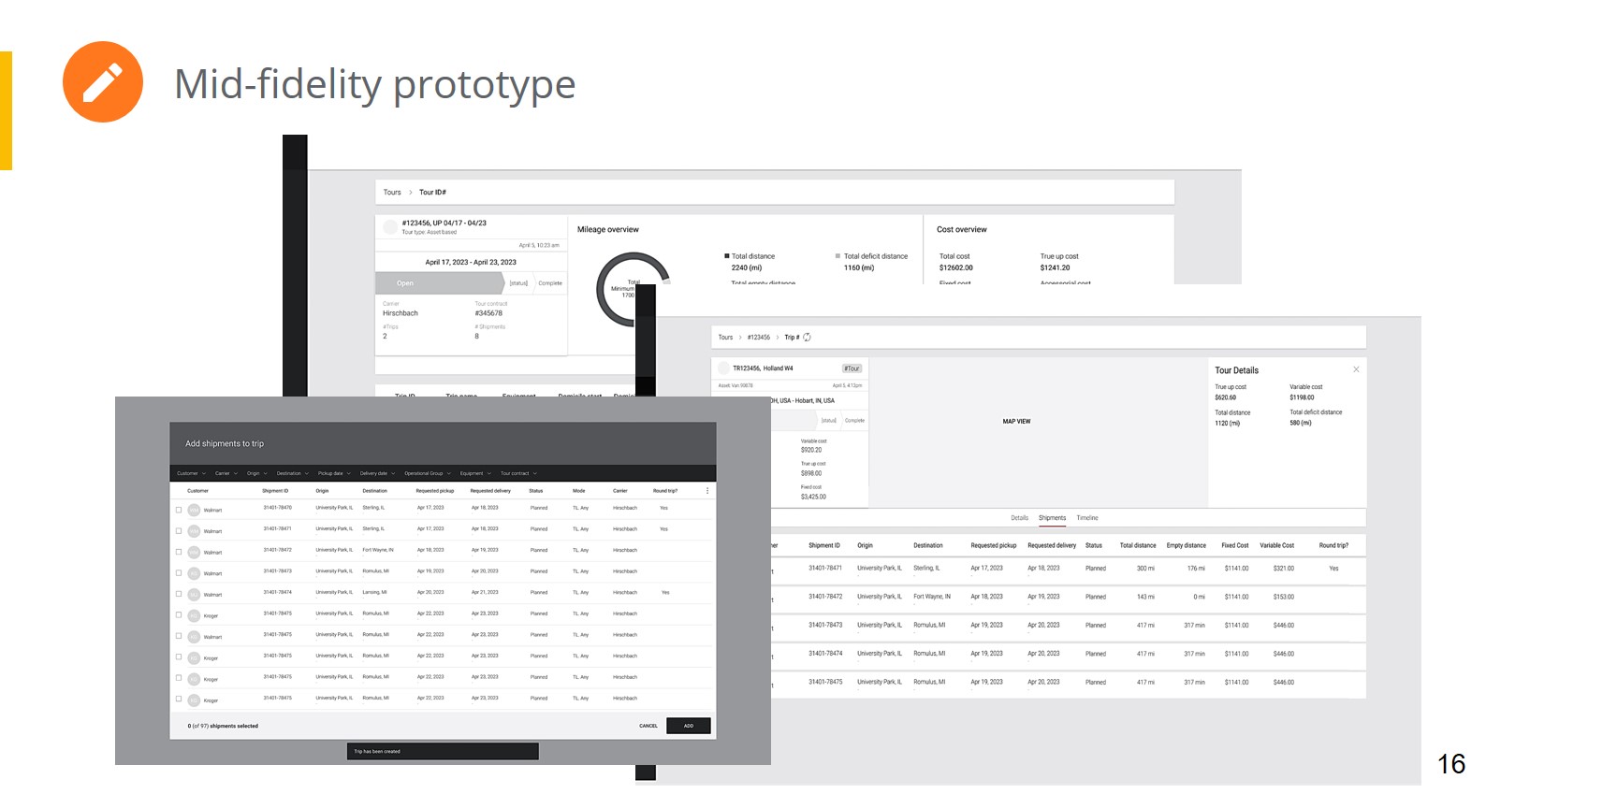Expand the Operational Group filter
This screenshot has width=1617, height=808.
click(x=428, y=473)
